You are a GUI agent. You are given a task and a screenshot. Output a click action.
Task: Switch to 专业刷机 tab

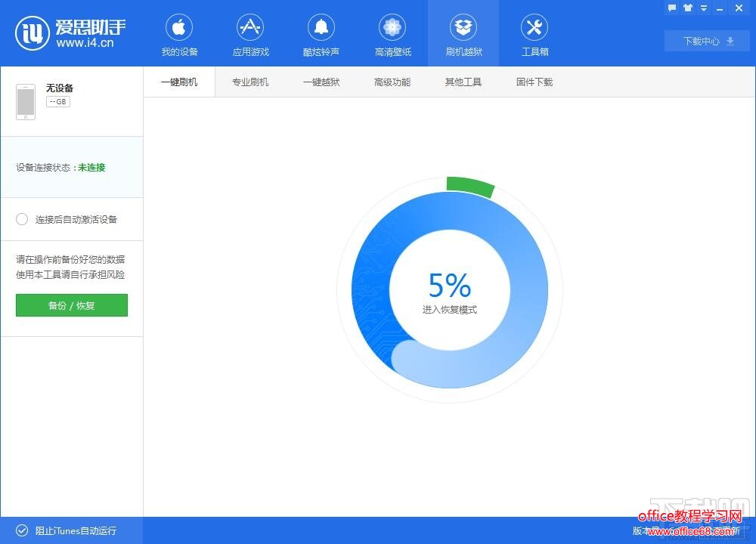click(x=250, y=82)
